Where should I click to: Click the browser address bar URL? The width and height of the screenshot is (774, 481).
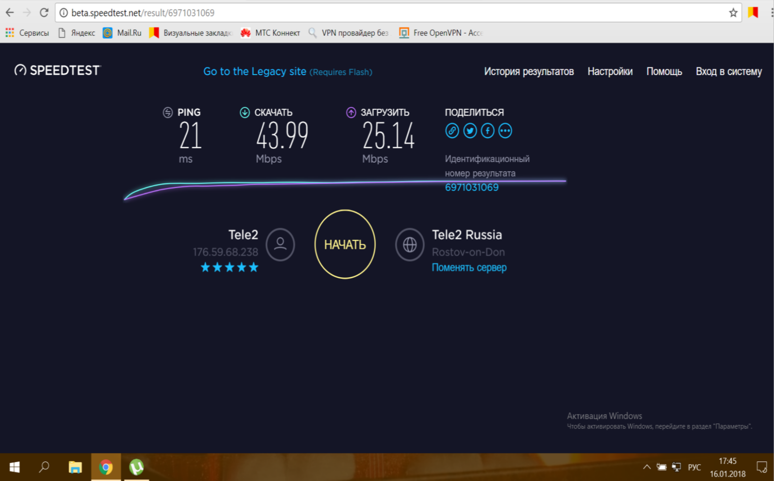(143, 13)
